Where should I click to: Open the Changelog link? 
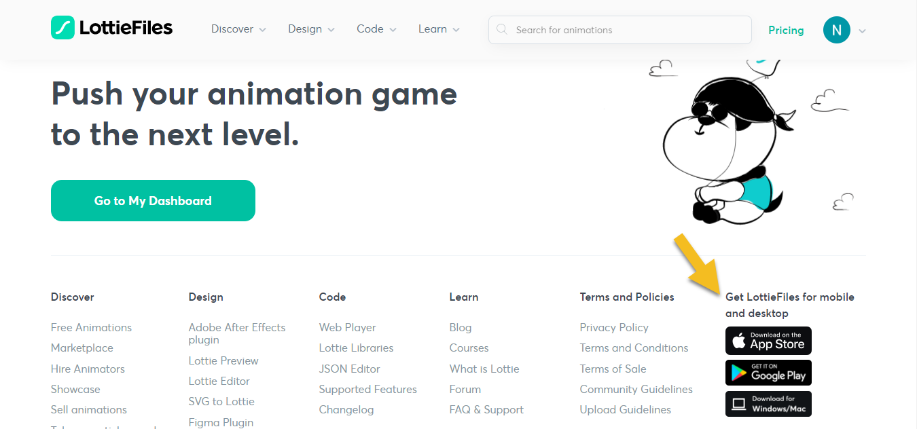pyautogui.click(x=346, y=409)
